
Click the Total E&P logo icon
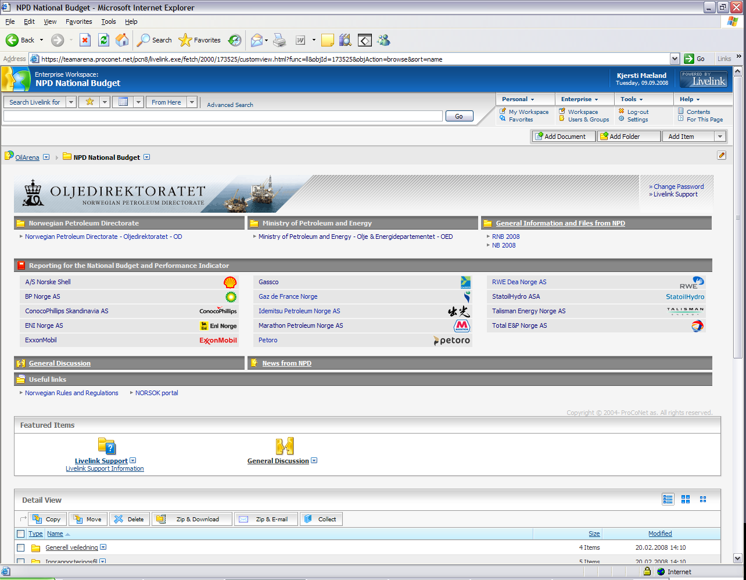click(697, 326)
